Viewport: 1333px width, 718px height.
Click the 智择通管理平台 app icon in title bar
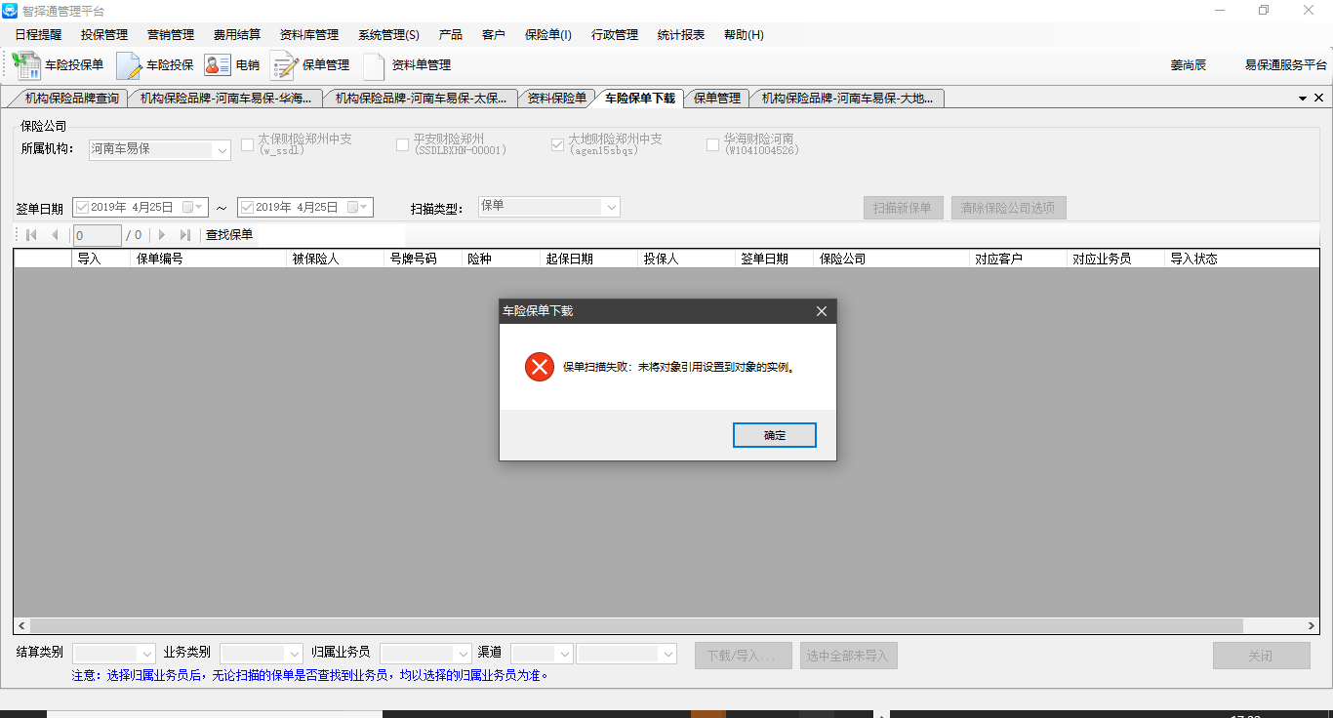coord(10,11)
